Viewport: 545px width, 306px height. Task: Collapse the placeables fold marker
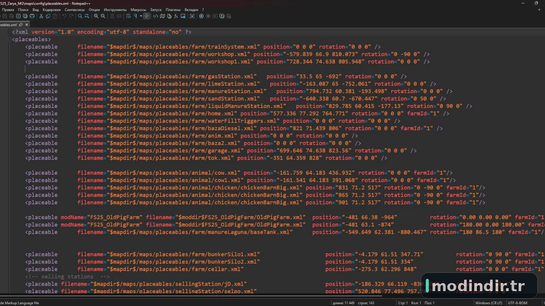pyautogui.click(x=9, y=40)
